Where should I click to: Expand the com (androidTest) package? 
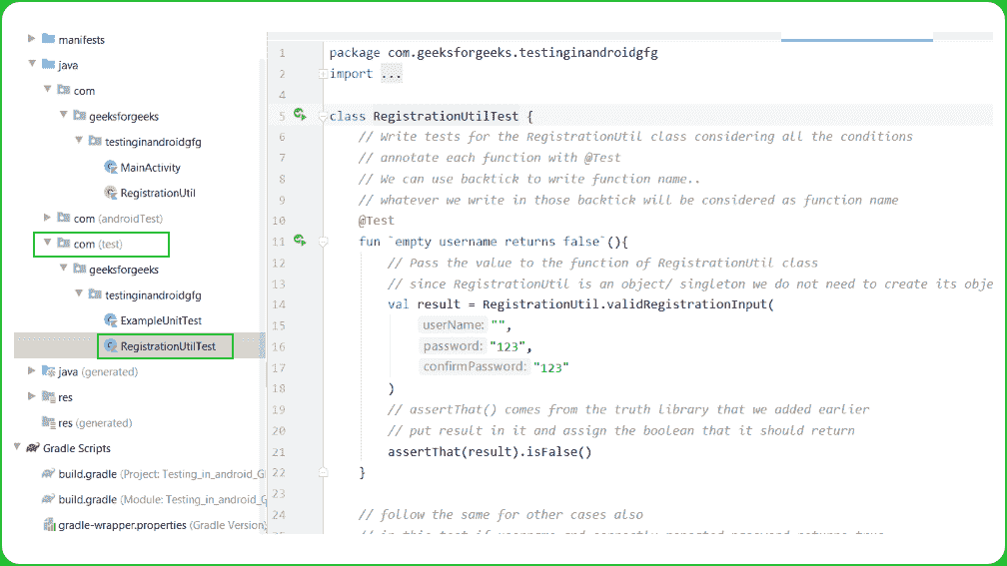[46, 218]
